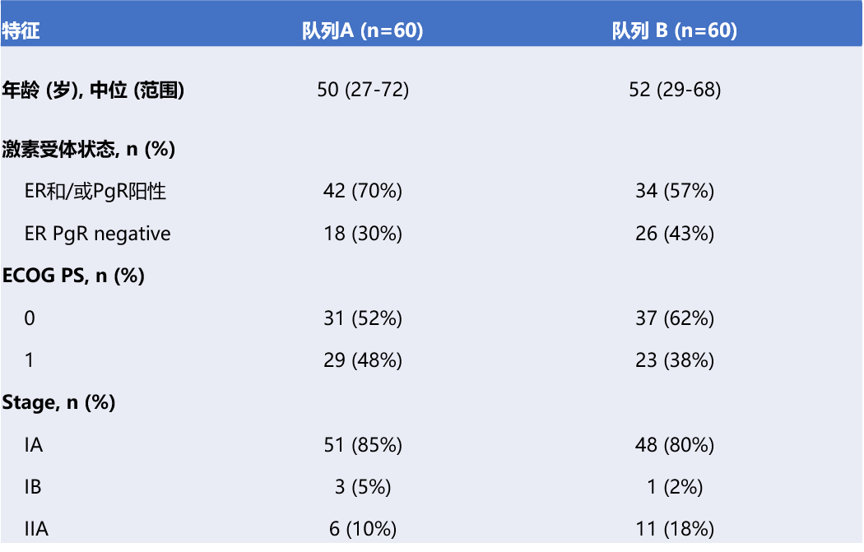
Task: Click the 52 (29-68) age value
Action: click(675, 90)
